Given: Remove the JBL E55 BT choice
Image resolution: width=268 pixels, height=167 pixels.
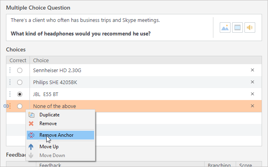Looking at the screenshot, I should [252, 94].
